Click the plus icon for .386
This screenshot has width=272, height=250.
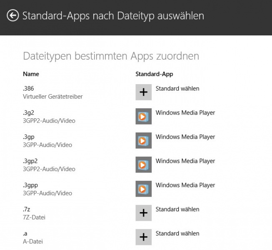pyautogui.click(x=143, y=92)
